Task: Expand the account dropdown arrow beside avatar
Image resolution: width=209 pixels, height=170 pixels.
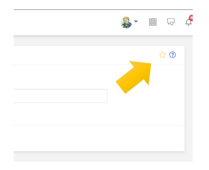Action: pyautogui.click(x=136, y=21)
